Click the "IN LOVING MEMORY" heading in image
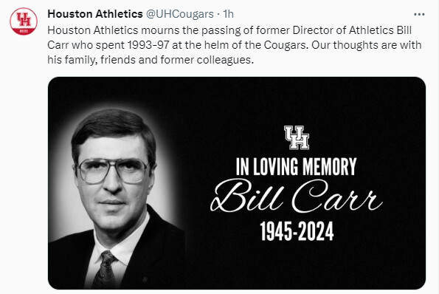The width and height of the screenshot is (439, 294). click(296, 167)
